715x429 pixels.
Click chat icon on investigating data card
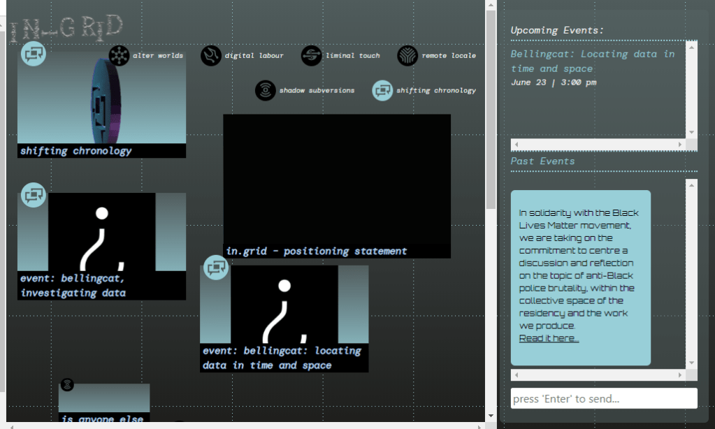click(x=33, y=195)
